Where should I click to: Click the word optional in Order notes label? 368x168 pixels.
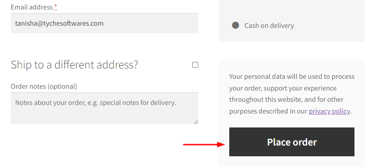[x=62, y=86]
